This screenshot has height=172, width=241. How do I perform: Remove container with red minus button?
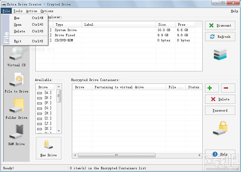tap(228, 88)
